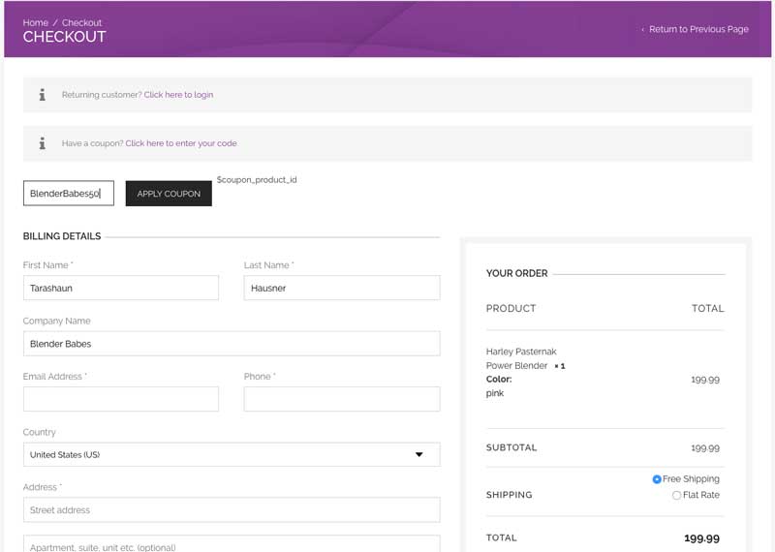Click the Country dropdown arrow
This screenshot has width=775, height=552.
pos(419,454)
